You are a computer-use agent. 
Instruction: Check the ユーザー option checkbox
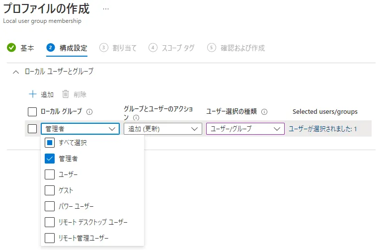50,174
